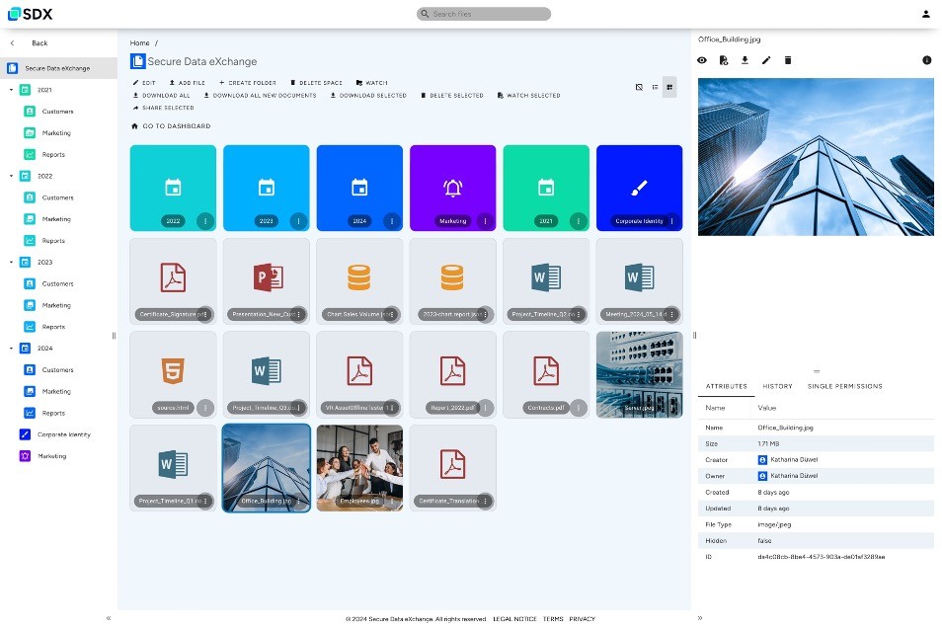The height and width of the screenshot is (628, 942).
Task: Open file info icon in right panel
Action: tap(927, 60)
